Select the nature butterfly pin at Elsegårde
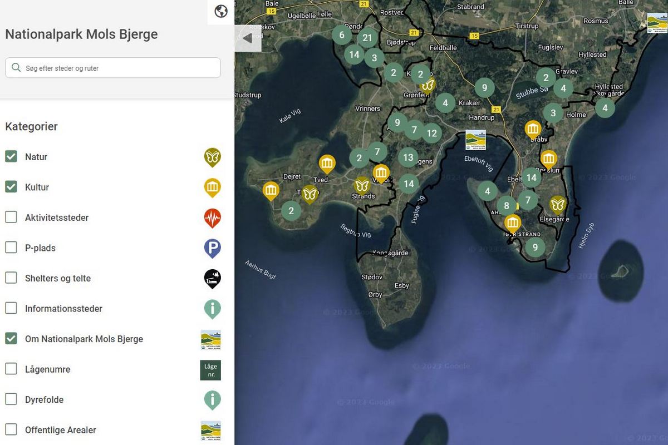668x445 pixels. click(558, 205)
